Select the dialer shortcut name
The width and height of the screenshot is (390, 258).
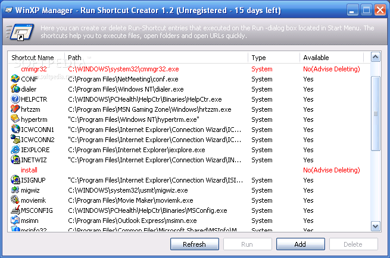point(29,89)
